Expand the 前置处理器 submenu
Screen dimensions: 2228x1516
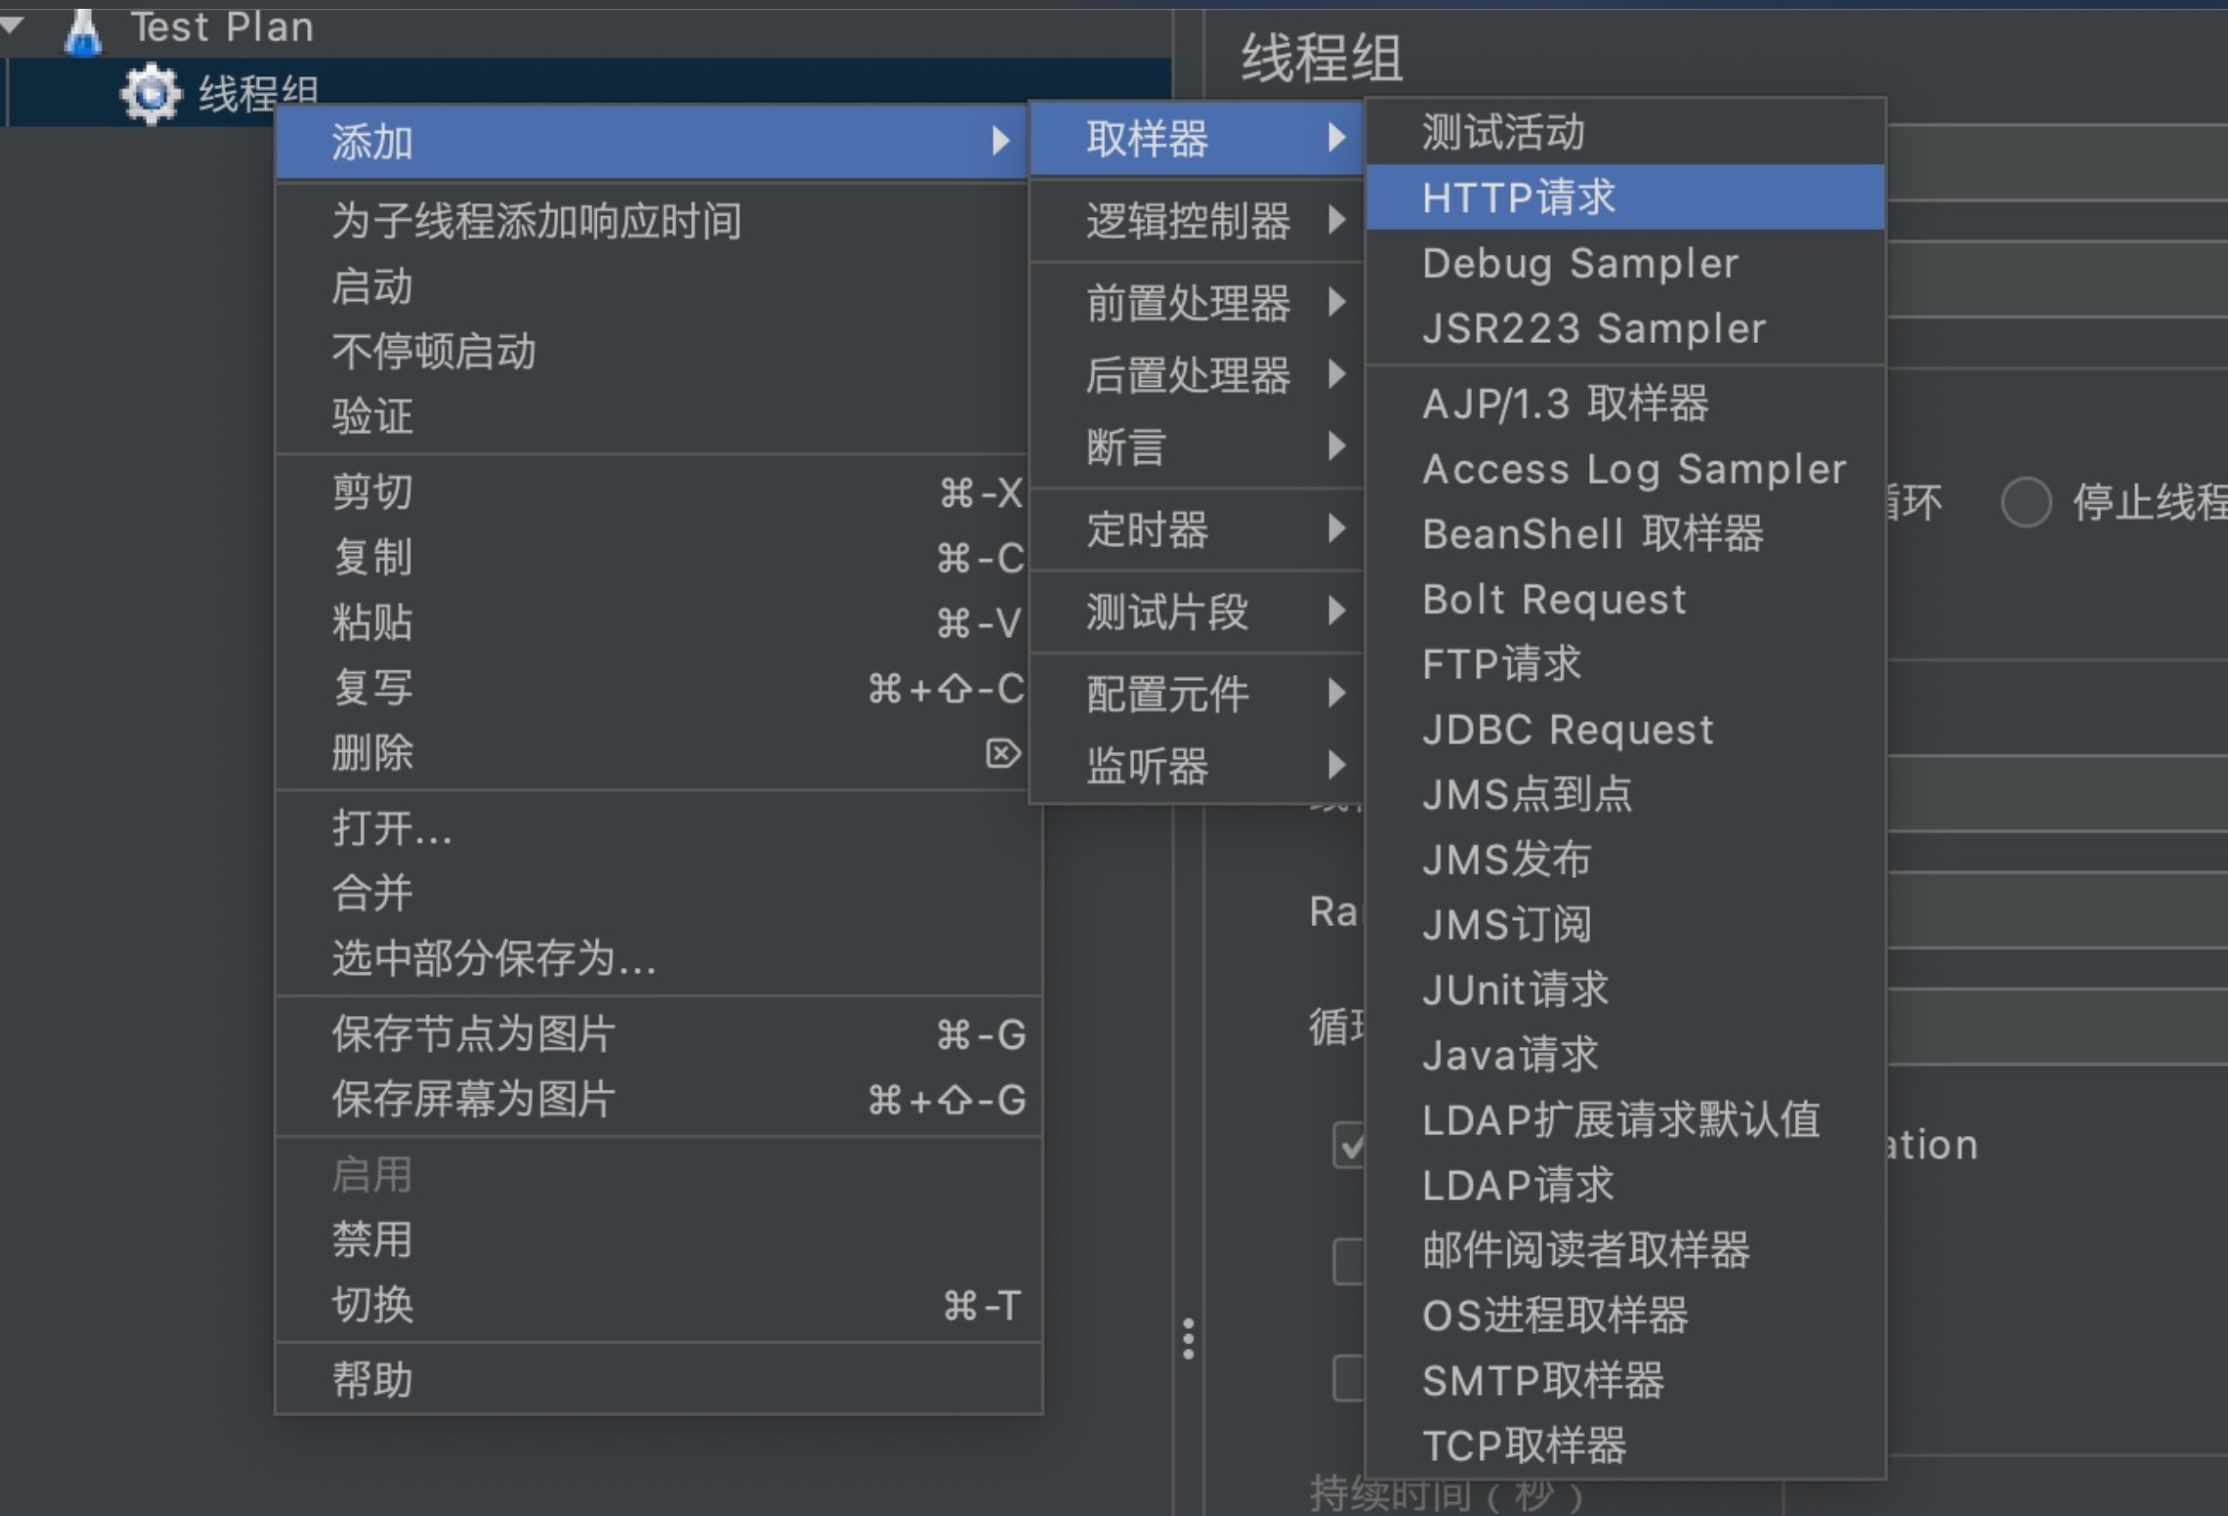click(x=1196, y=303)
